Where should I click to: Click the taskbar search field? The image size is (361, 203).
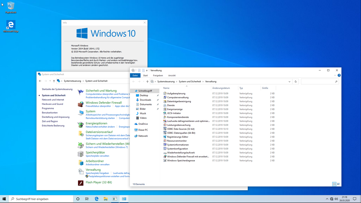click(x=41, y=199)
